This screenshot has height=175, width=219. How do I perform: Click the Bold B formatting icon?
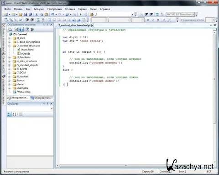click(x=148, y=20)
